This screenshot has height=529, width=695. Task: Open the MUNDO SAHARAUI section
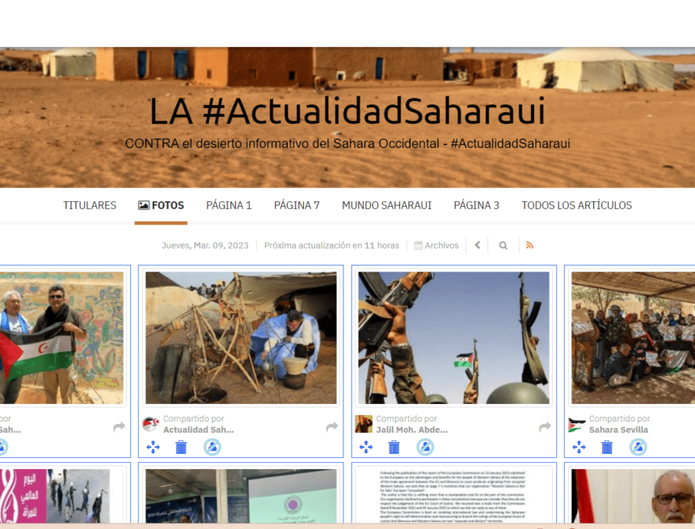386,205
